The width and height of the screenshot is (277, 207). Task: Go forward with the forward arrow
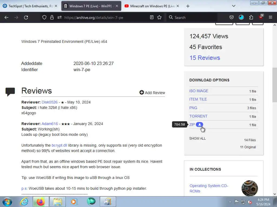pos(16,18)
